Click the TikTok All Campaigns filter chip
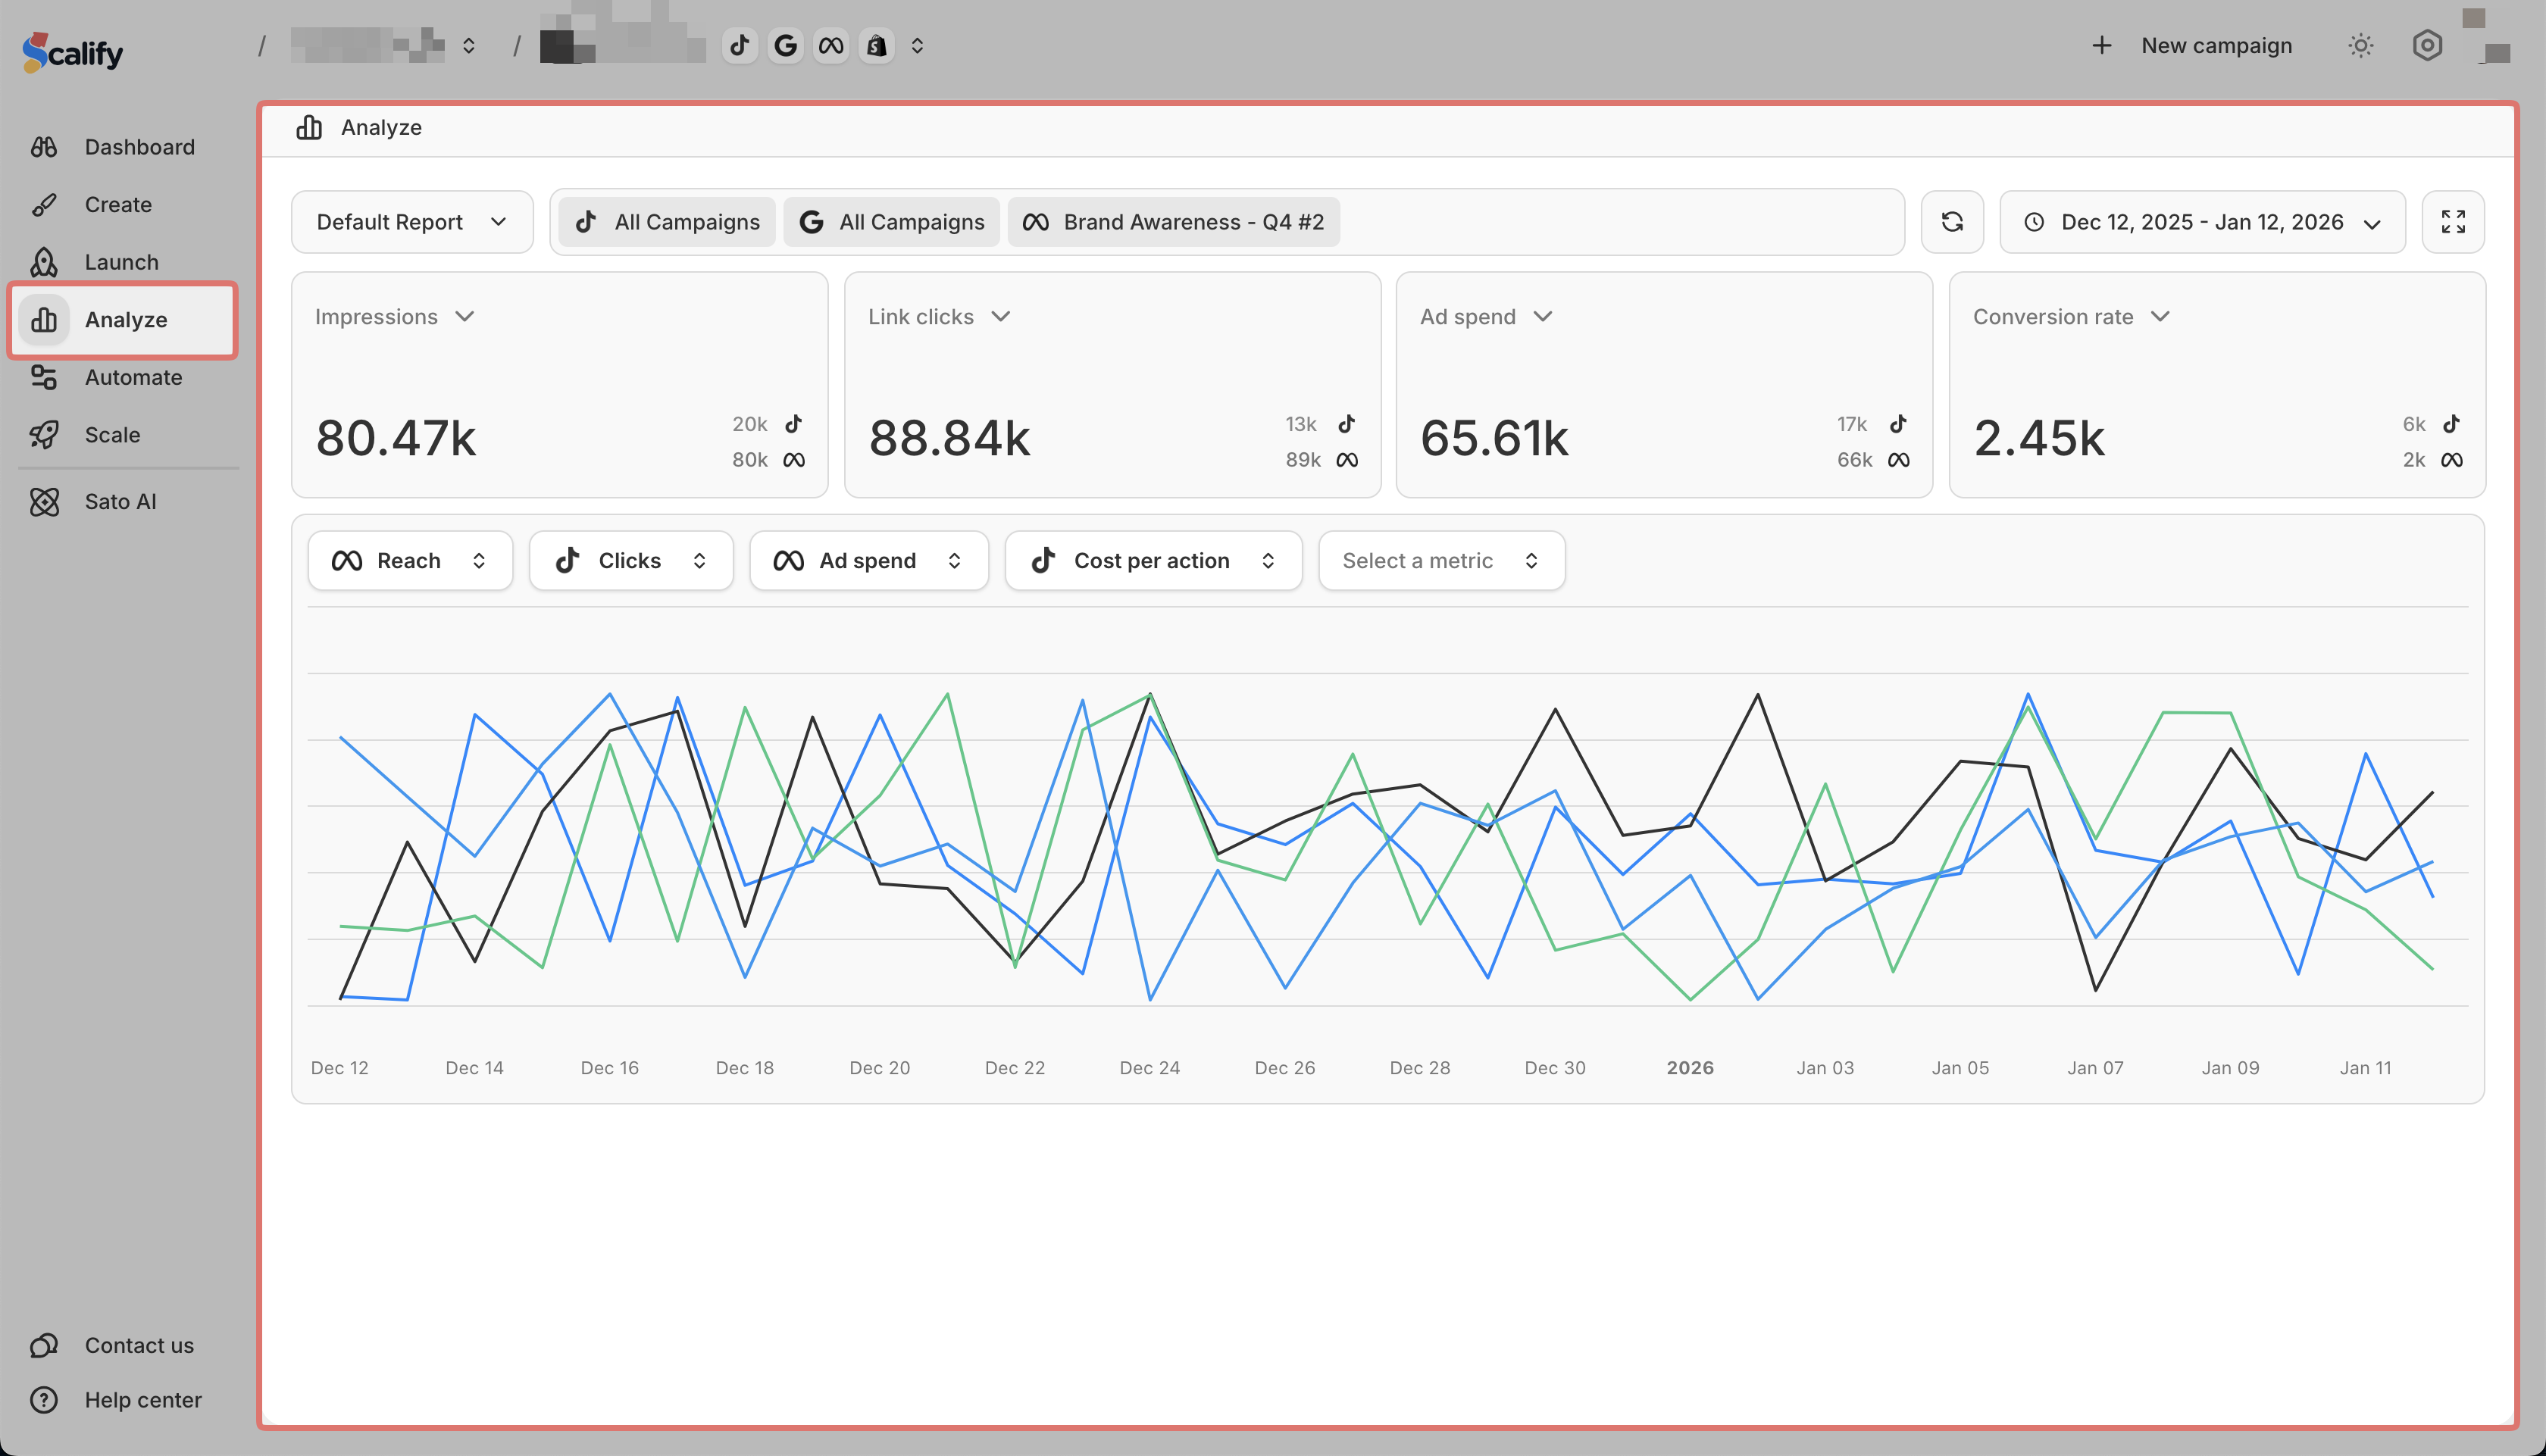 (x=667, y=222)
